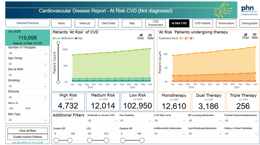Switch to the Observations tab
Image resolution: width=260 pixels, height=145 pixels.
point(226,23)
